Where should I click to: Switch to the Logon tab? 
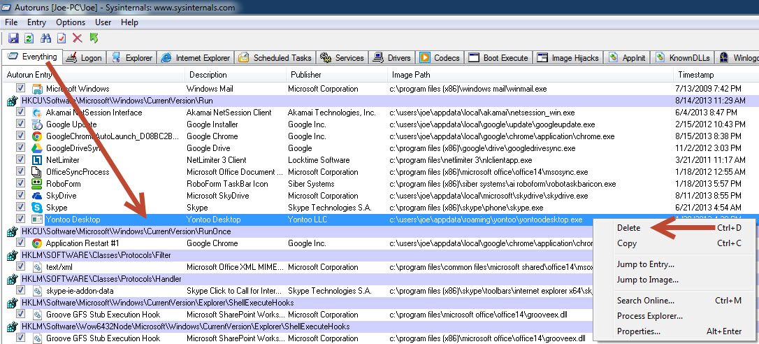[85, 57]
